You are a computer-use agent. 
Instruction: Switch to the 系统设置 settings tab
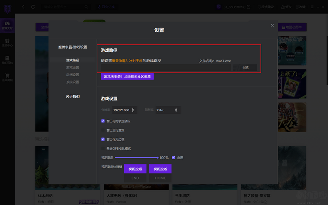coord(73,82)
